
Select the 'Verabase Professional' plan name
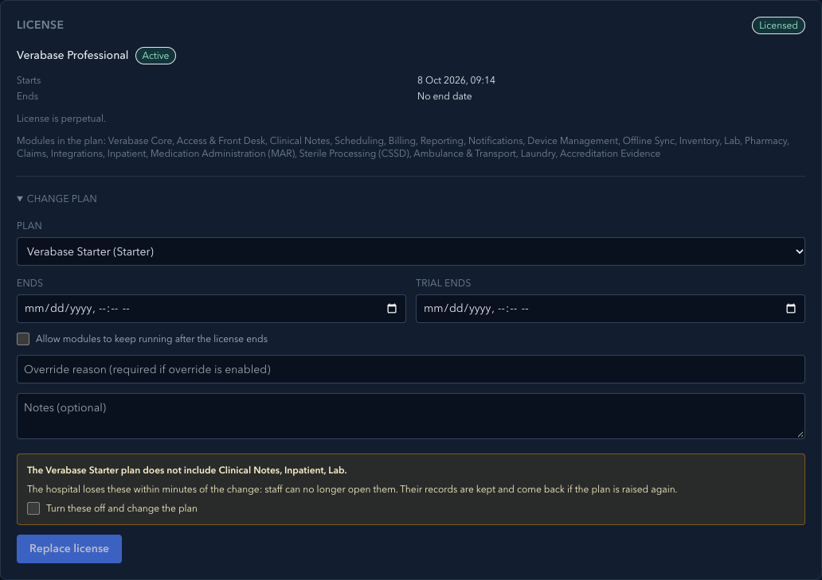72,55
